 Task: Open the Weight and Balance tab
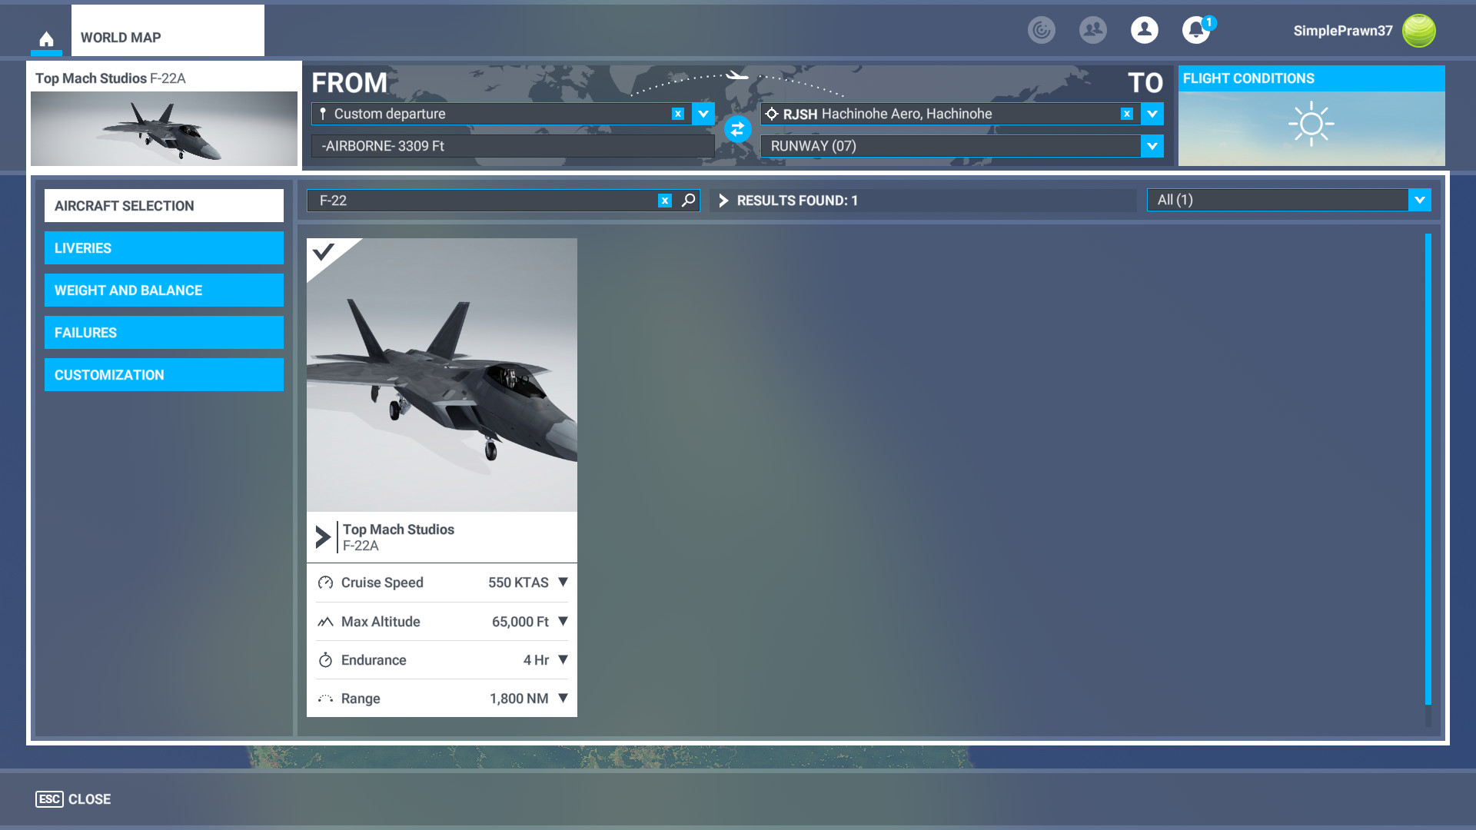tap(164, 290)
